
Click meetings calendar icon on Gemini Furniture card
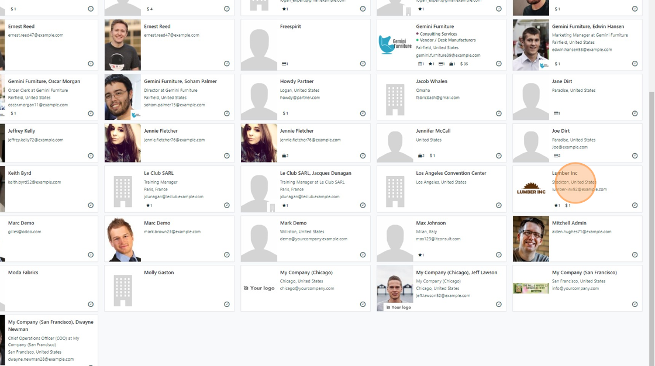click(x=420, y=64)
